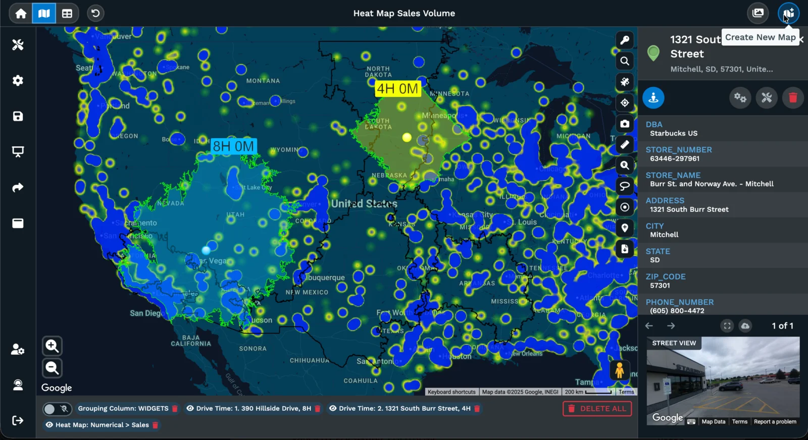The image size is (808, 440).
Task: Open user management icon in sidebar
Action: [x=18, y=349]
